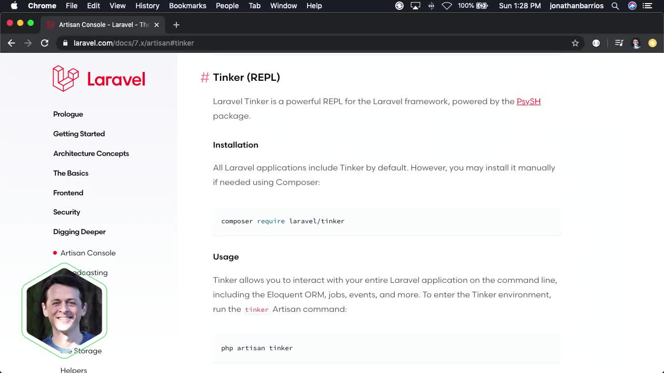Open the PsySH hyperlink

click(x=528, y=101)
